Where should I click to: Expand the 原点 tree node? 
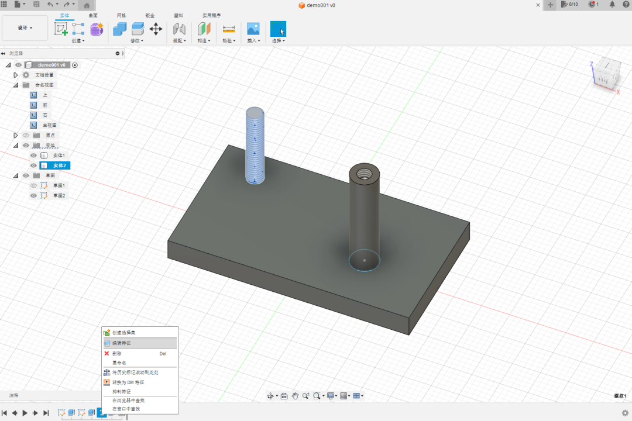(16, 136)
